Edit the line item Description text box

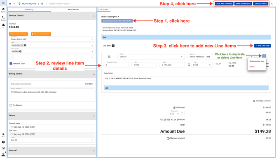(186, 81)
